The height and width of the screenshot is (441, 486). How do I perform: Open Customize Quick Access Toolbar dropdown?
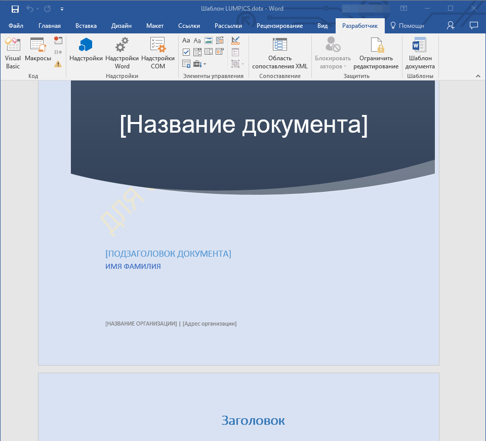click(x=62, y=9)
